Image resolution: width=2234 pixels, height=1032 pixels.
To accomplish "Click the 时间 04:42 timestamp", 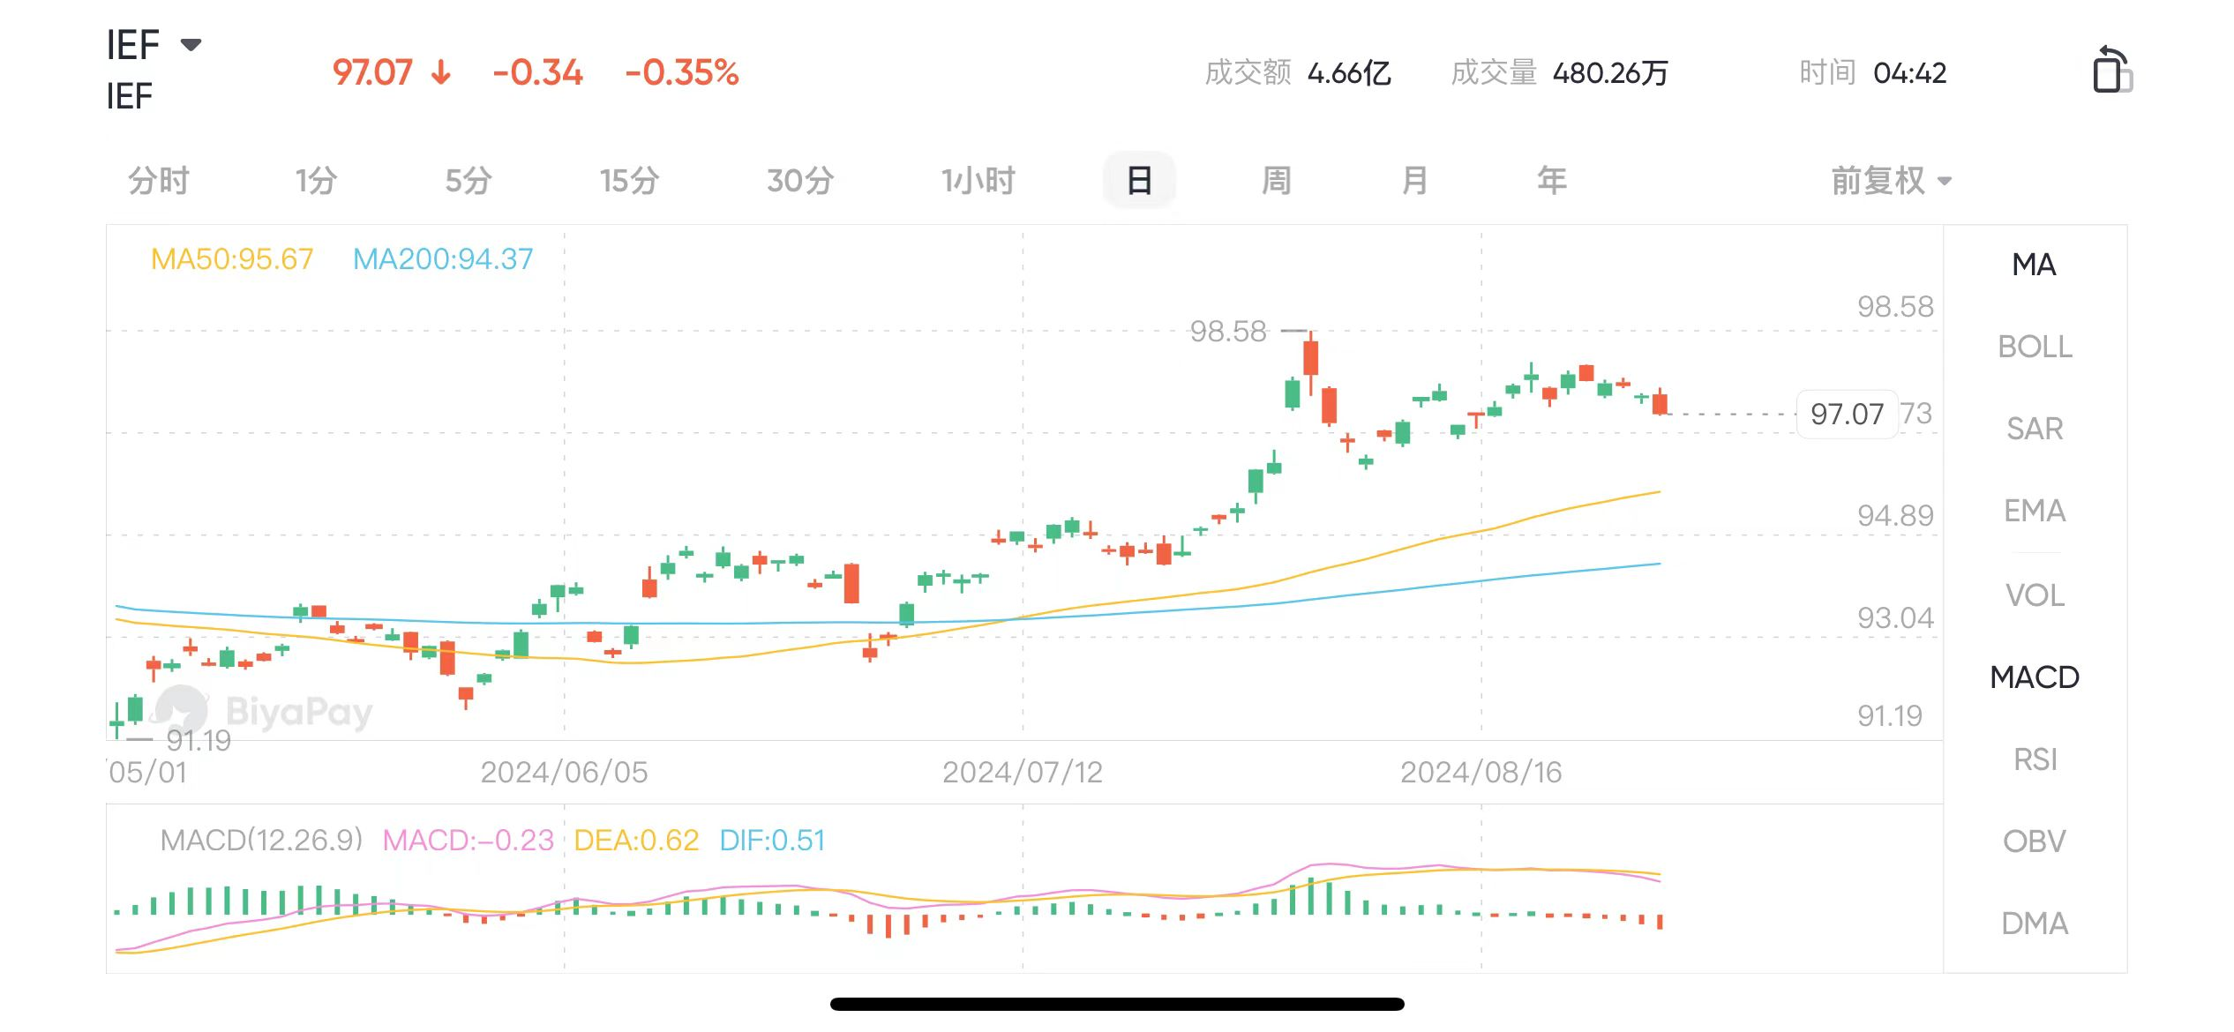I will coord(1872,72).
